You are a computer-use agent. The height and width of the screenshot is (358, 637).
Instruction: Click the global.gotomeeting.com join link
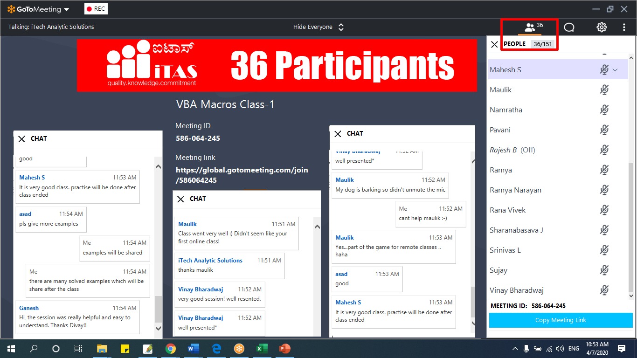242,175
